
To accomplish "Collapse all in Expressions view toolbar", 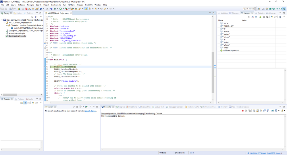I will point(256,17).
